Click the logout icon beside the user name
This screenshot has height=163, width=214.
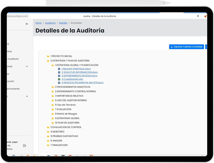25,146
